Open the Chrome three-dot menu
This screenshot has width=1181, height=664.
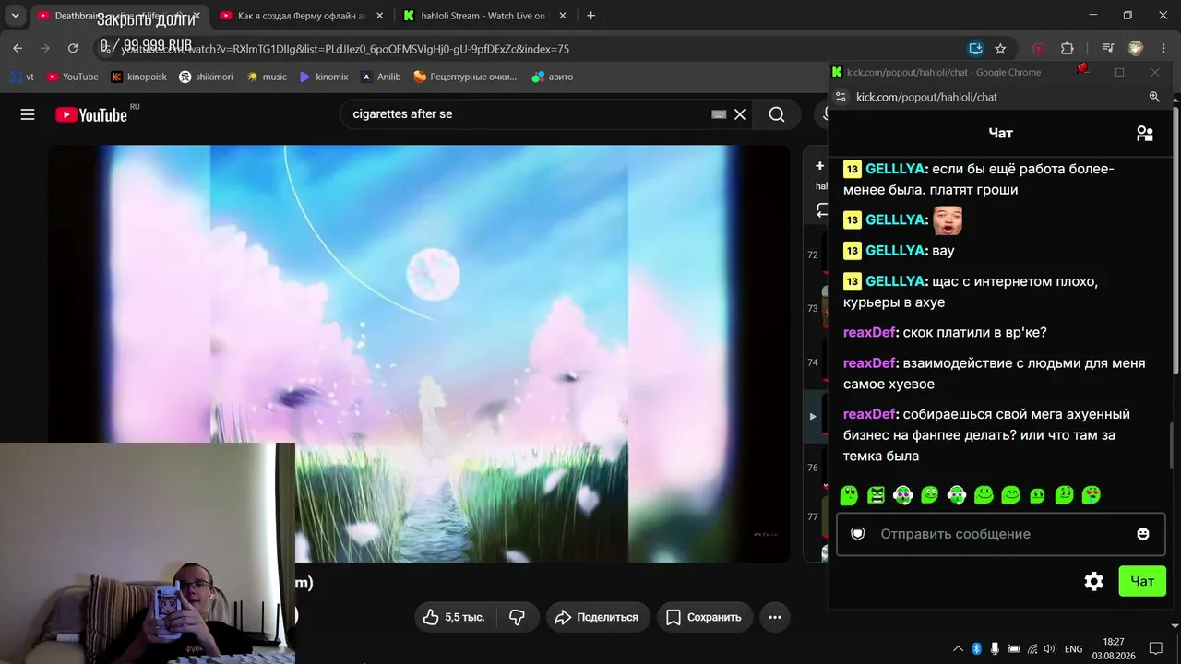tap(1162, 48)
